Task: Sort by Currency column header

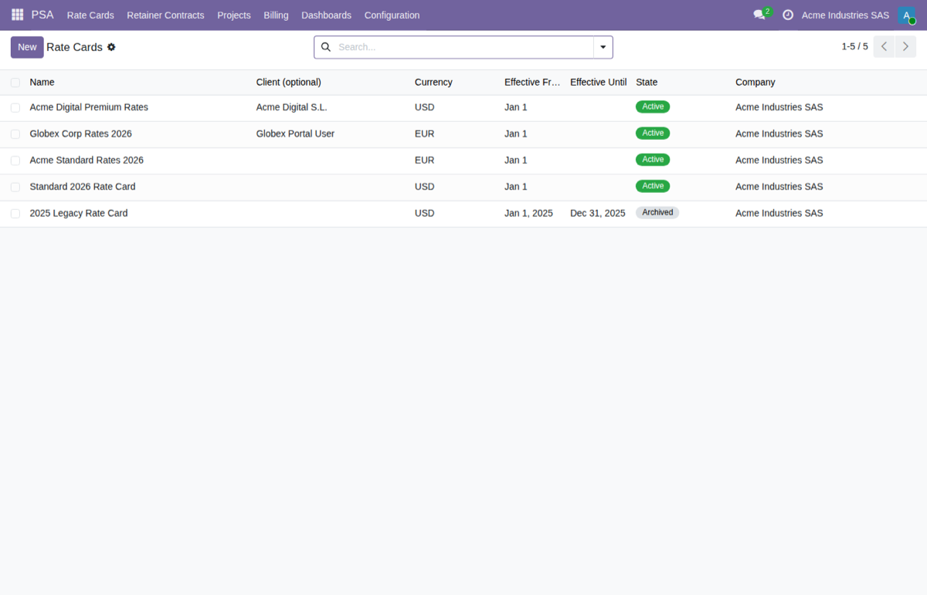Action: [x=433, y=82]
